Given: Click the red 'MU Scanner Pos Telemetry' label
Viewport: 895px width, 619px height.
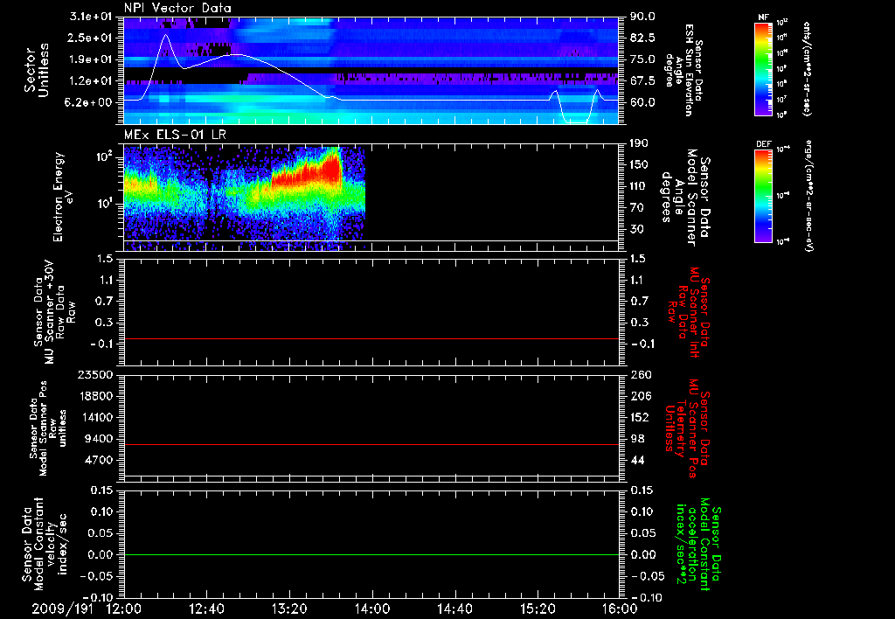Looking at the screenshot, I should 687,428.
